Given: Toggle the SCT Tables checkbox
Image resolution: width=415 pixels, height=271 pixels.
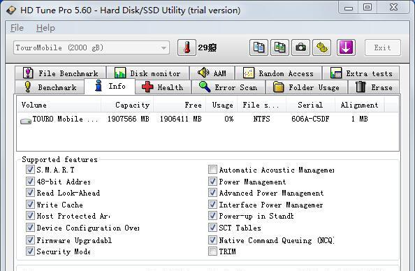Looking at the screenshot, I should click(x=212, y=228).
